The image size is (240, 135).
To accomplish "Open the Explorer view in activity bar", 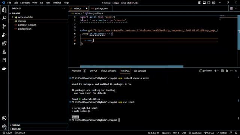I will [4, 10].
